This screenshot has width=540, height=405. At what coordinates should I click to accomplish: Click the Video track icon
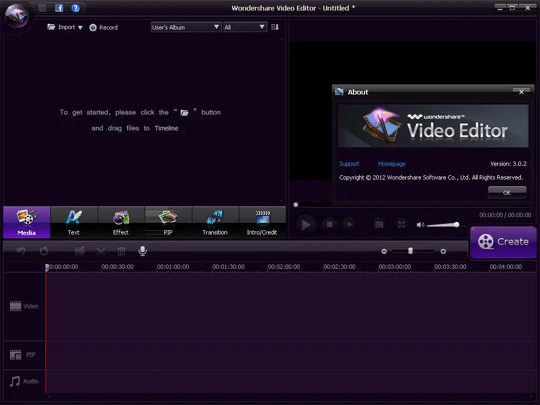click(15, 306)
